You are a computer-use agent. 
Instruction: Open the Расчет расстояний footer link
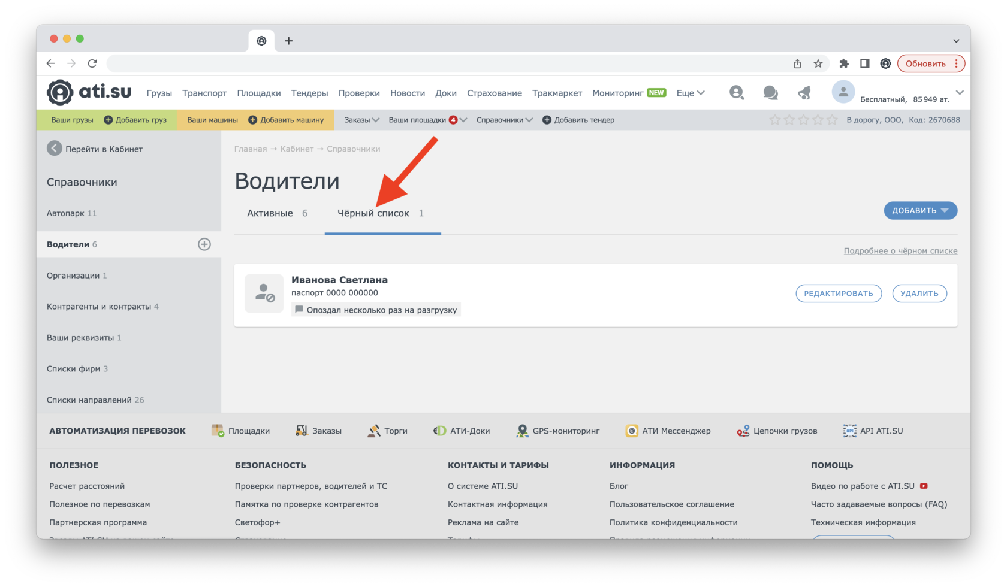(87, 486)
